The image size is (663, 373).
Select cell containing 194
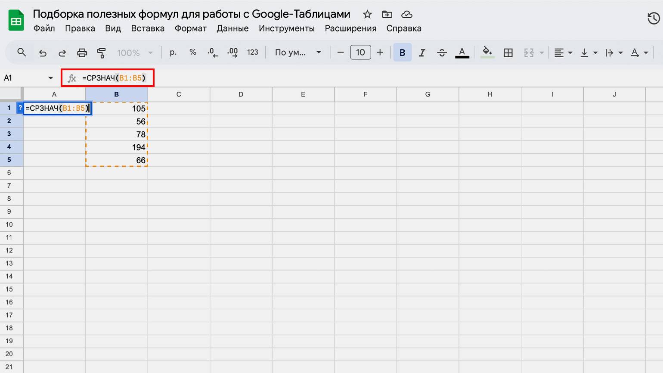[x=117, y=147]
